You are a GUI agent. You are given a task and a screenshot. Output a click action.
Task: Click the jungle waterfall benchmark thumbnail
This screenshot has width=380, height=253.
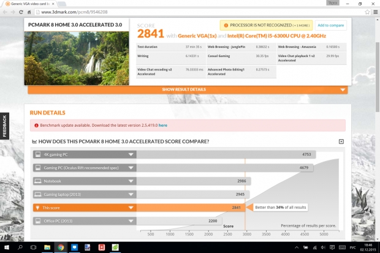77,58
